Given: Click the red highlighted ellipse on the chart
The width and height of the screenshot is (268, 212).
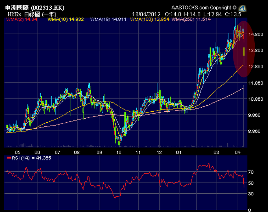Looking at the screenshot, I should point(244,48).
